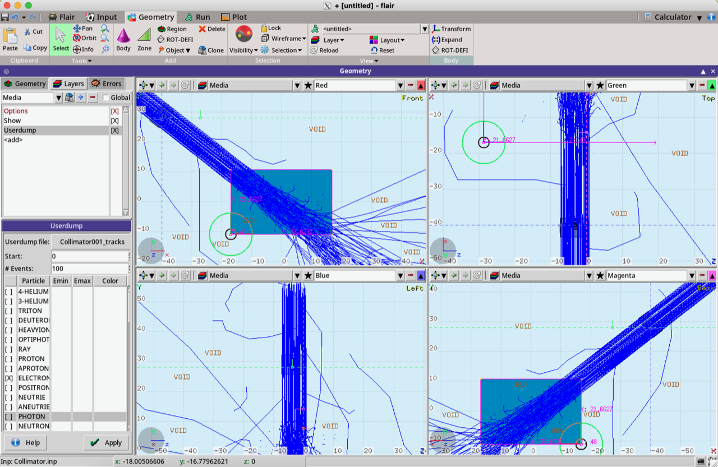Screen dimensions: 718x467
Task: Open the Wireframe dropdown
Action: 284,39
